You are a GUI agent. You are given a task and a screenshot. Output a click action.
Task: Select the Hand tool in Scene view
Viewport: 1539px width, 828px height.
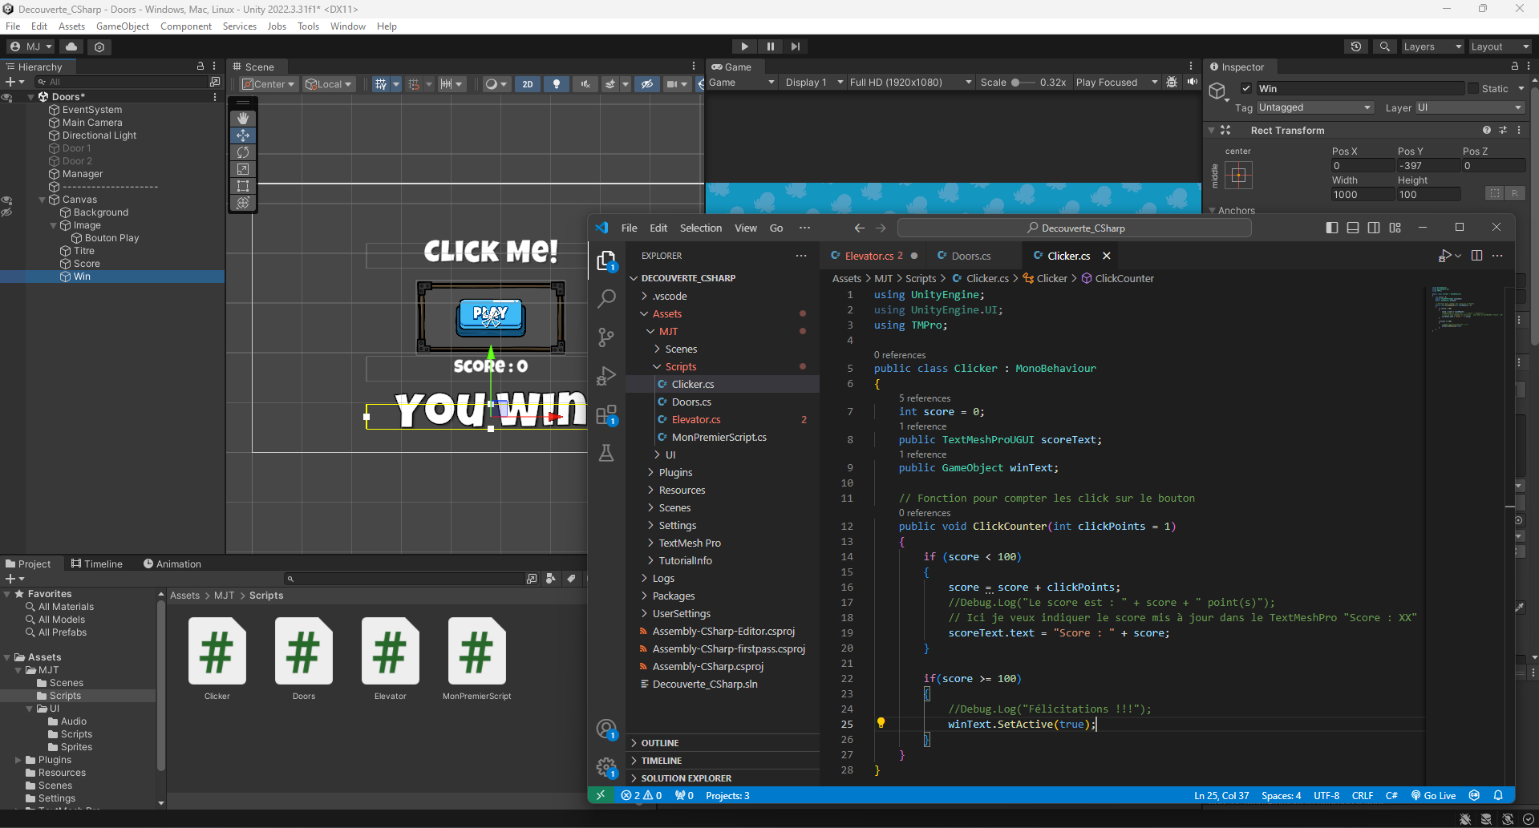click(x=243, y=119)
